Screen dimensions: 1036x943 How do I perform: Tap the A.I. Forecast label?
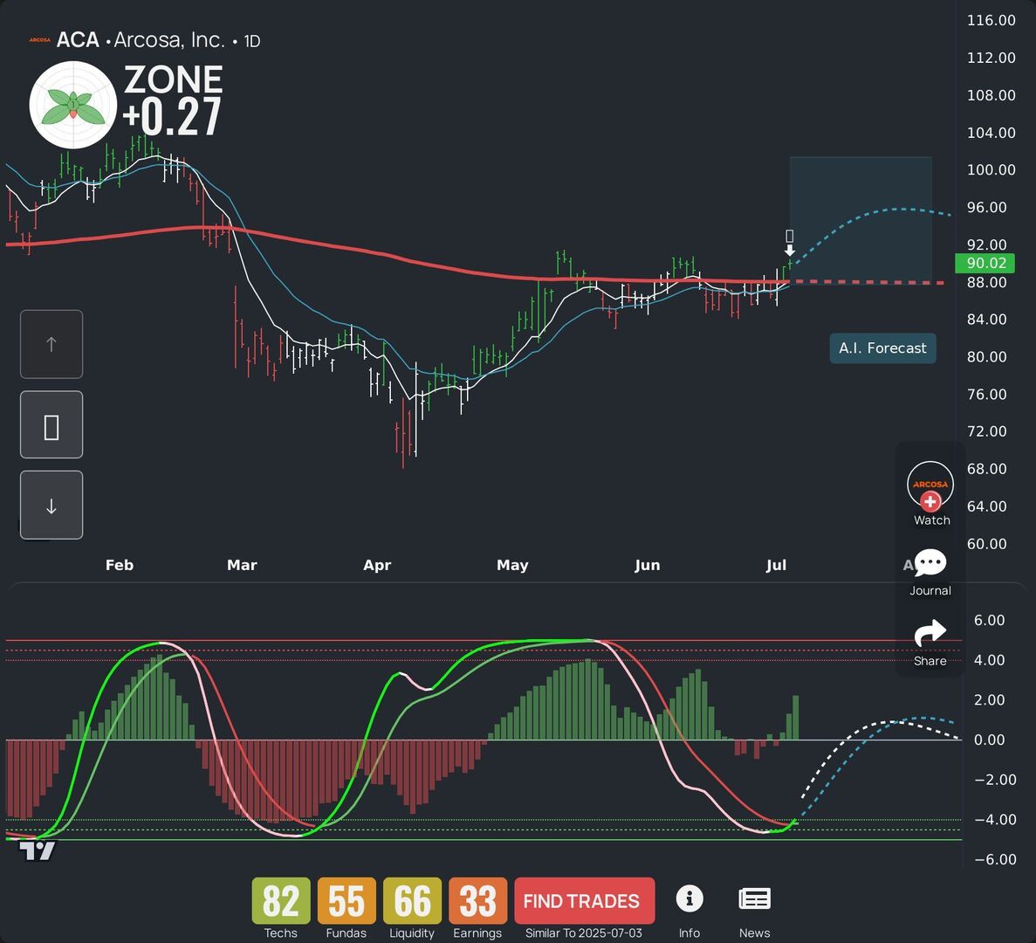point(882,348)
